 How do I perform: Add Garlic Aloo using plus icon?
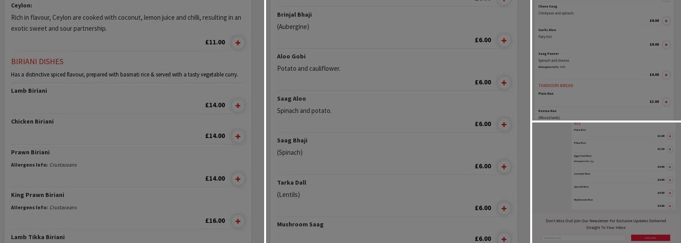coord(666,45)
